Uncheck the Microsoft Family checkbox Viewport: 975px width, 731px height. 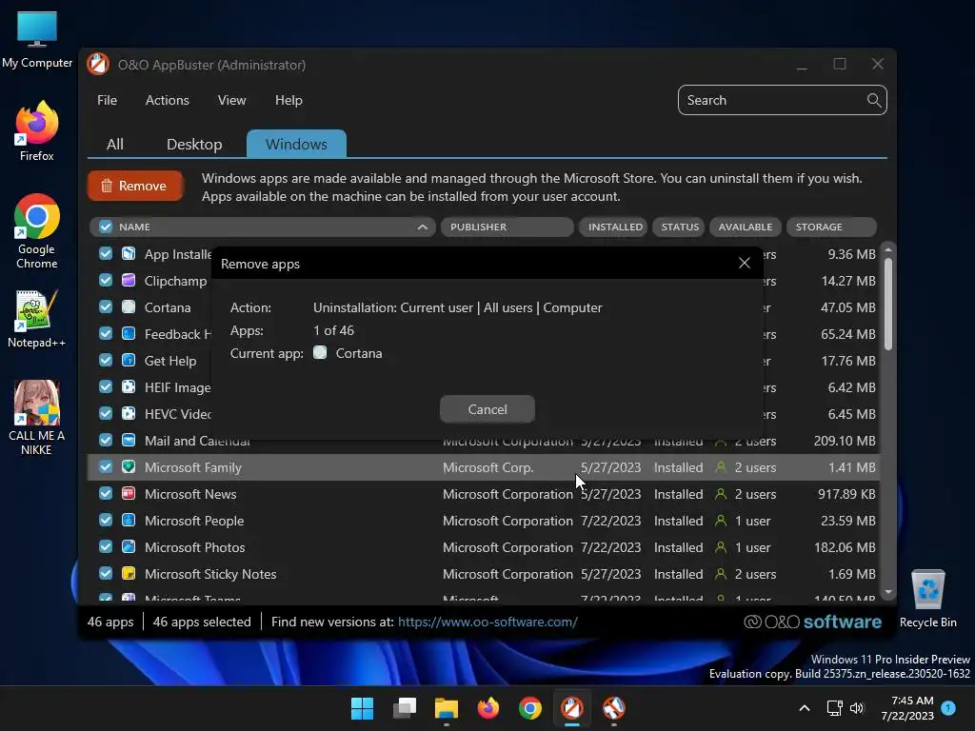pyautogui.click(x=106, y=467)
